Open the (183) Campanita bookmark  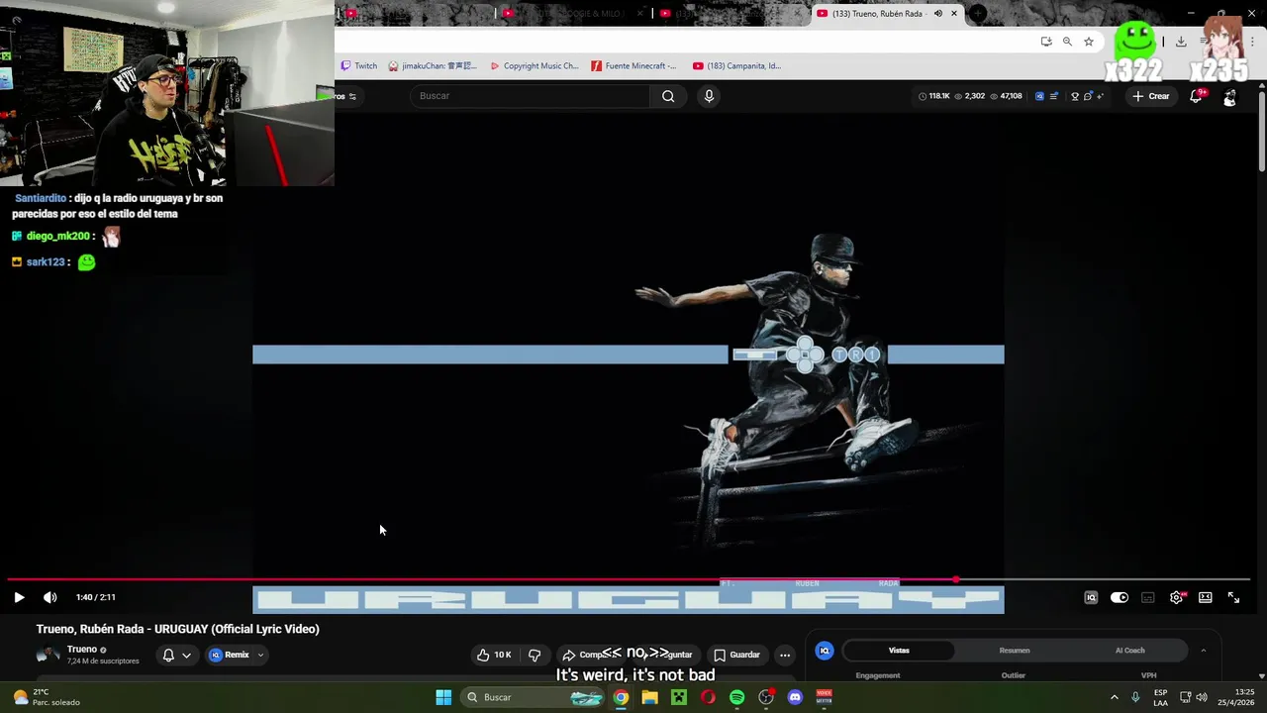pos(737,66)
